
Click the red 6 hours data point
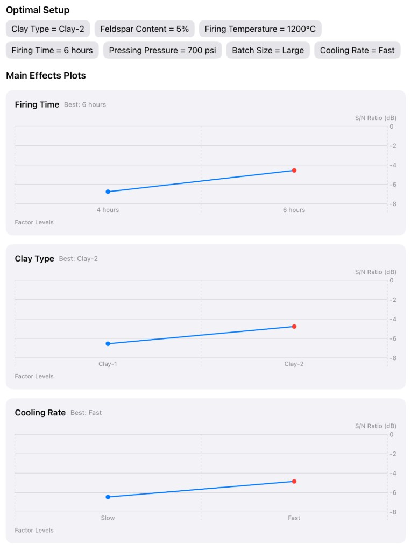(294, 171)
